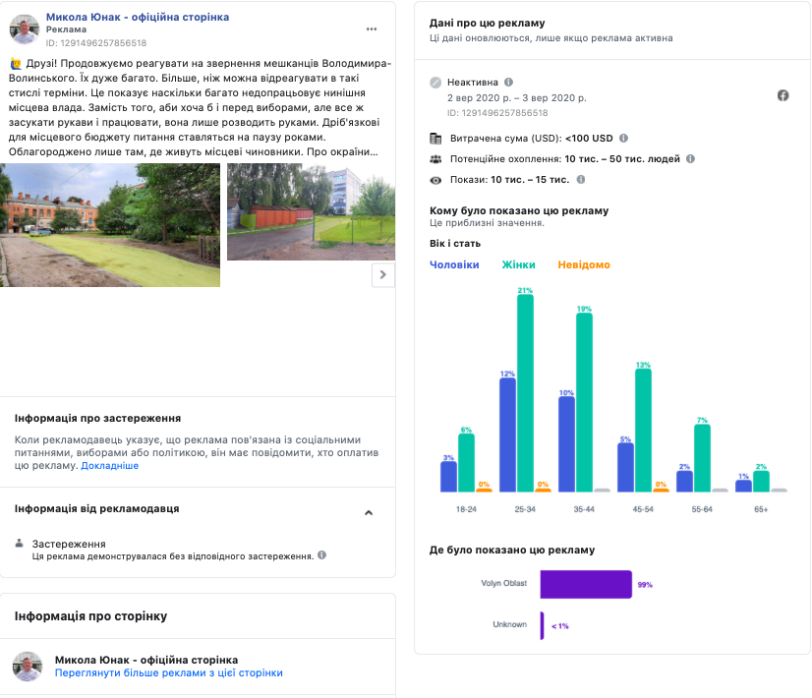Open the second ad photo with apartment building
This screenshot has width=812, height=698.
point(310,211)
